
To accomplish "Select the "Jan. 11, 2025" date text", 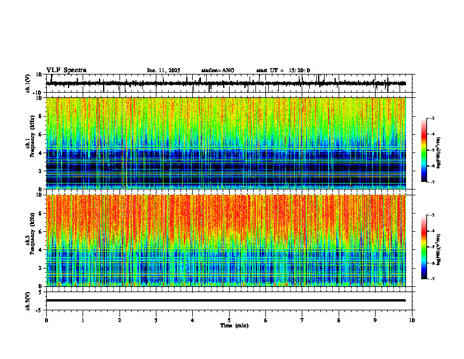I will pyautogui.click(x=163, y=70).
